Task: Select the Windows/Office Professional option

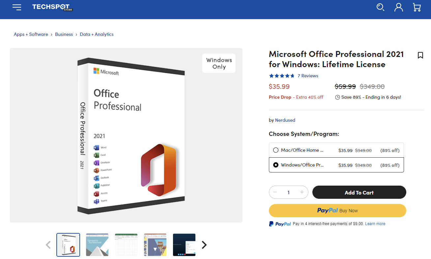Action: (275, 165)
